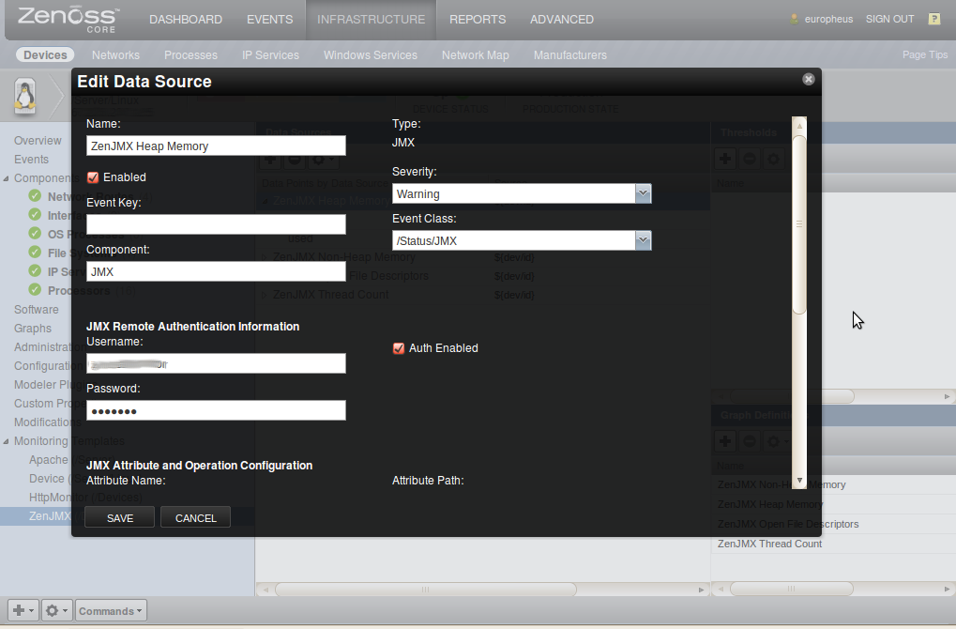The width and height of the screenshot is (956, 629).
Task: Click the gear icon in Thresholds panel
Action: [773, 159]
